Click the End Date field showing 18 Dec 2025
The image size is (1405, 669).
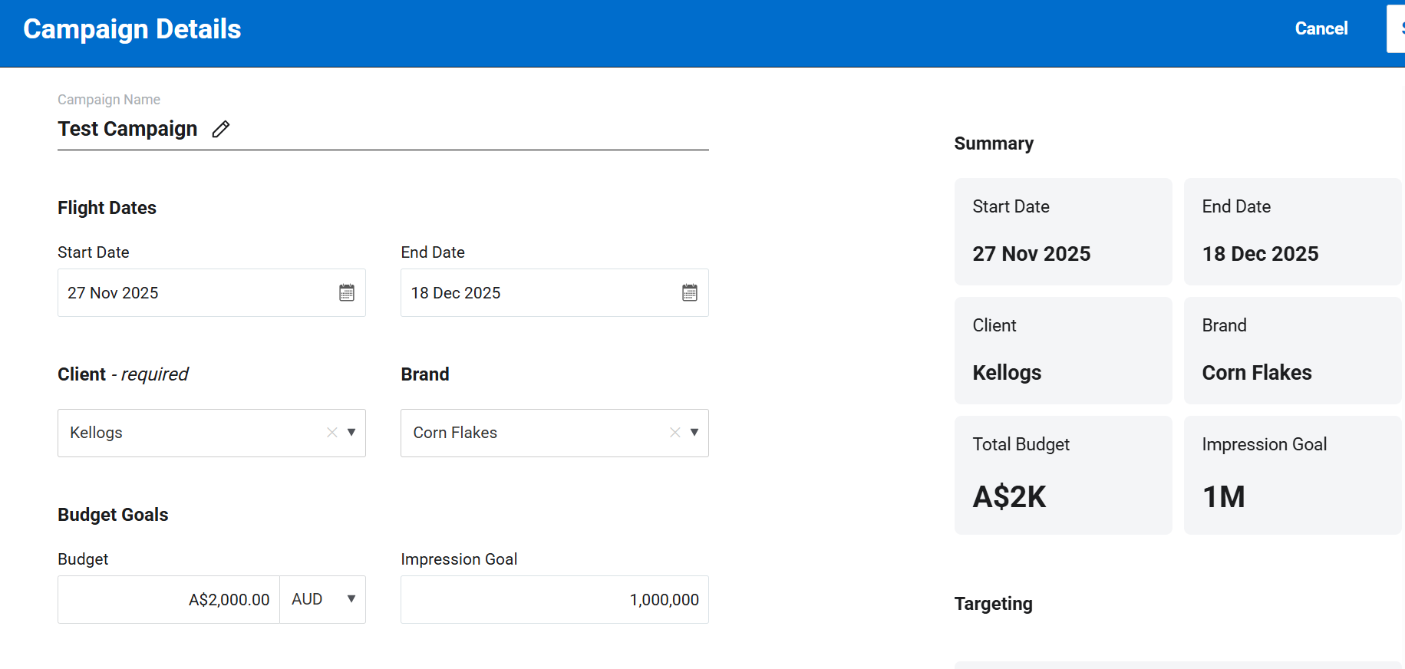coord(537,292)
